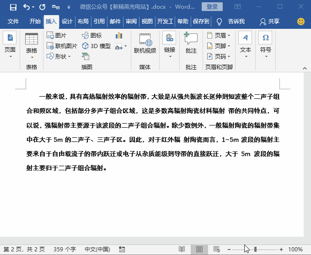This screenshot has width=311, height=255.
Task: Insert 联机视频 online video
Action: (145, 43)
